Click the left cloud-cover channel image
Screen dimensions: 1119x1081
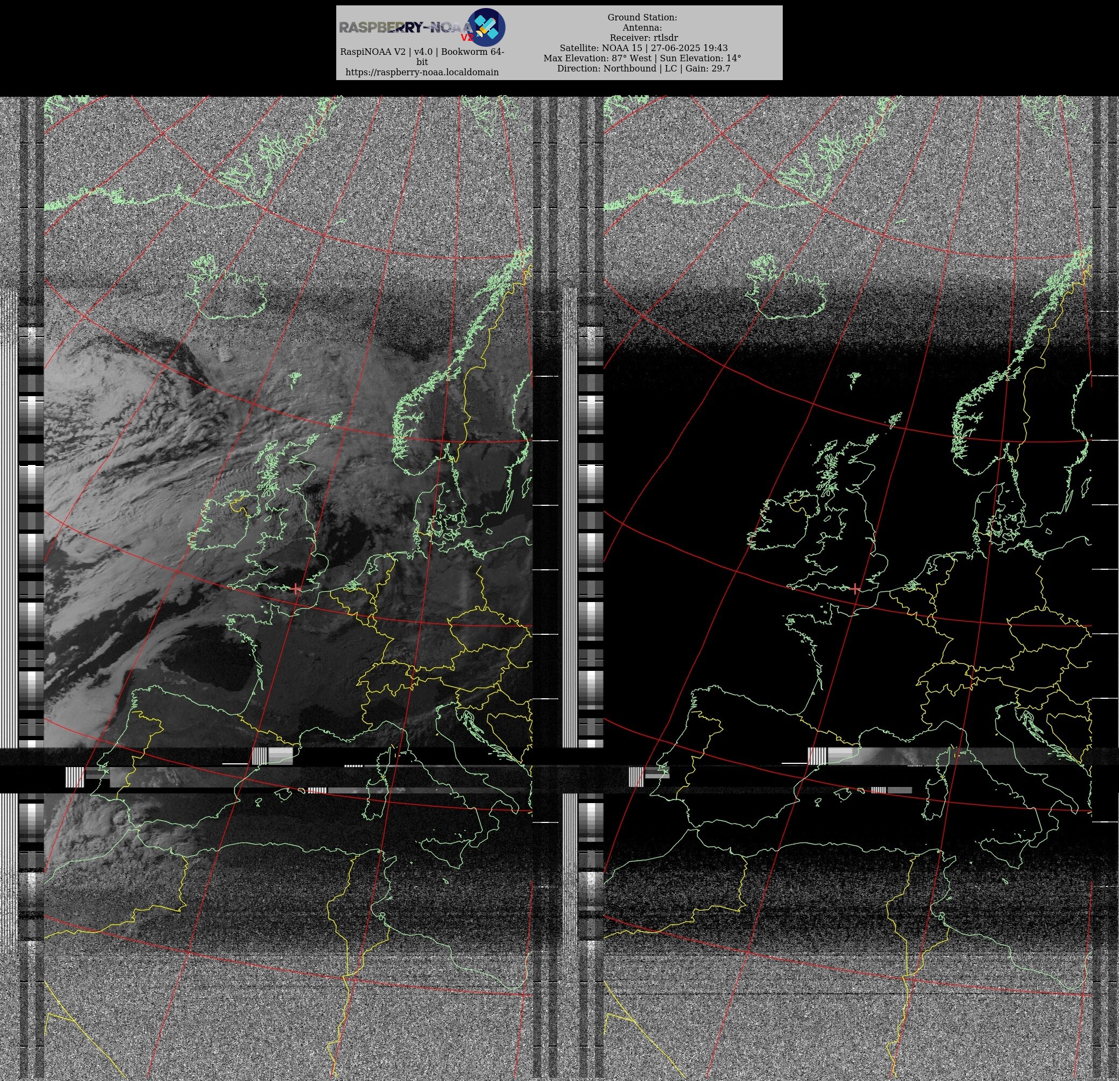tap(288, 588)
